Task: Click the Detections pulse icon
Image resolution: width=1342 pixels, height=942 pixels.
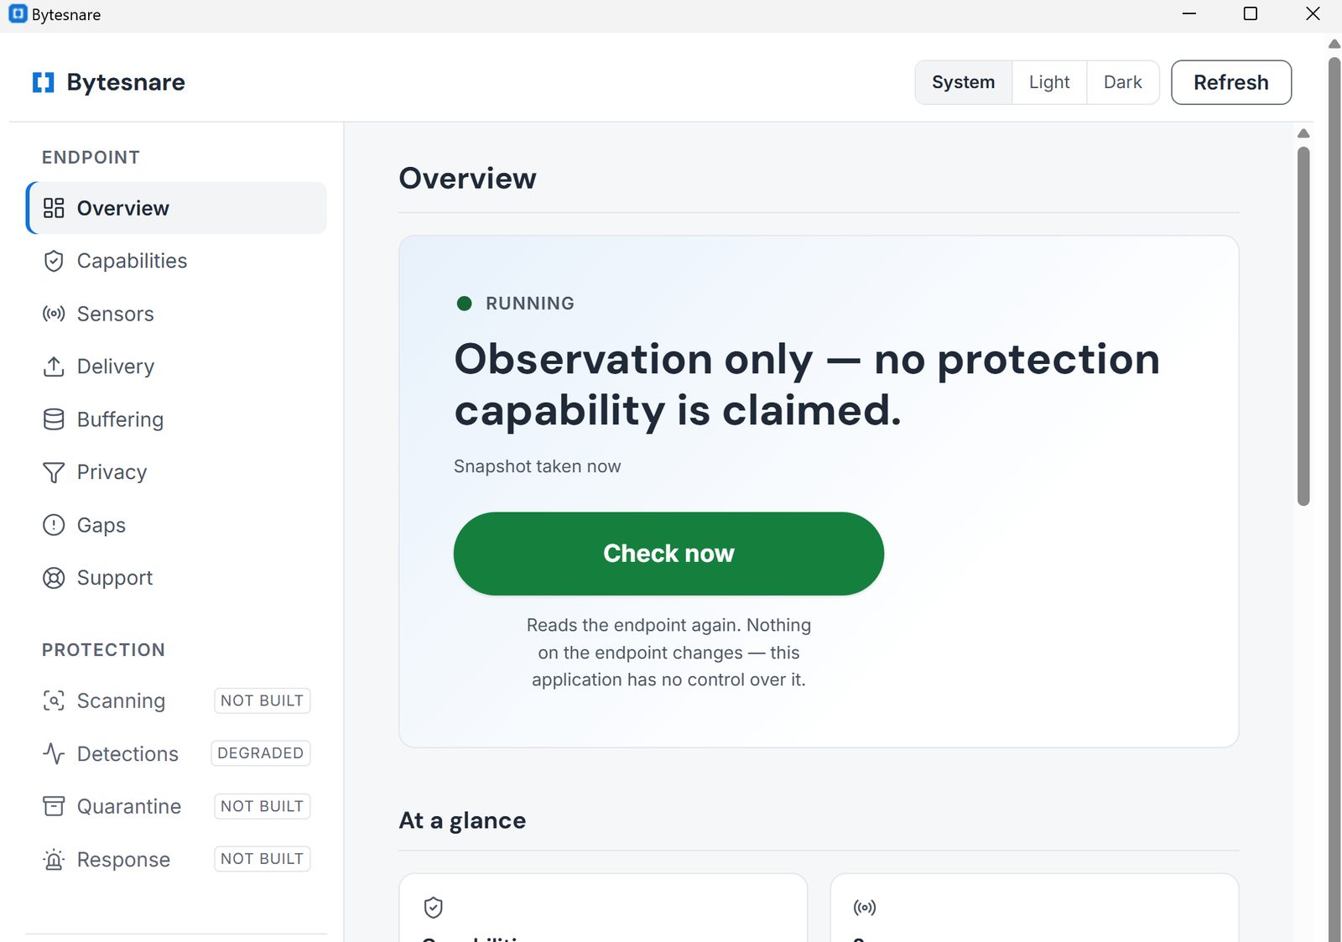Action: pos(54,753)
